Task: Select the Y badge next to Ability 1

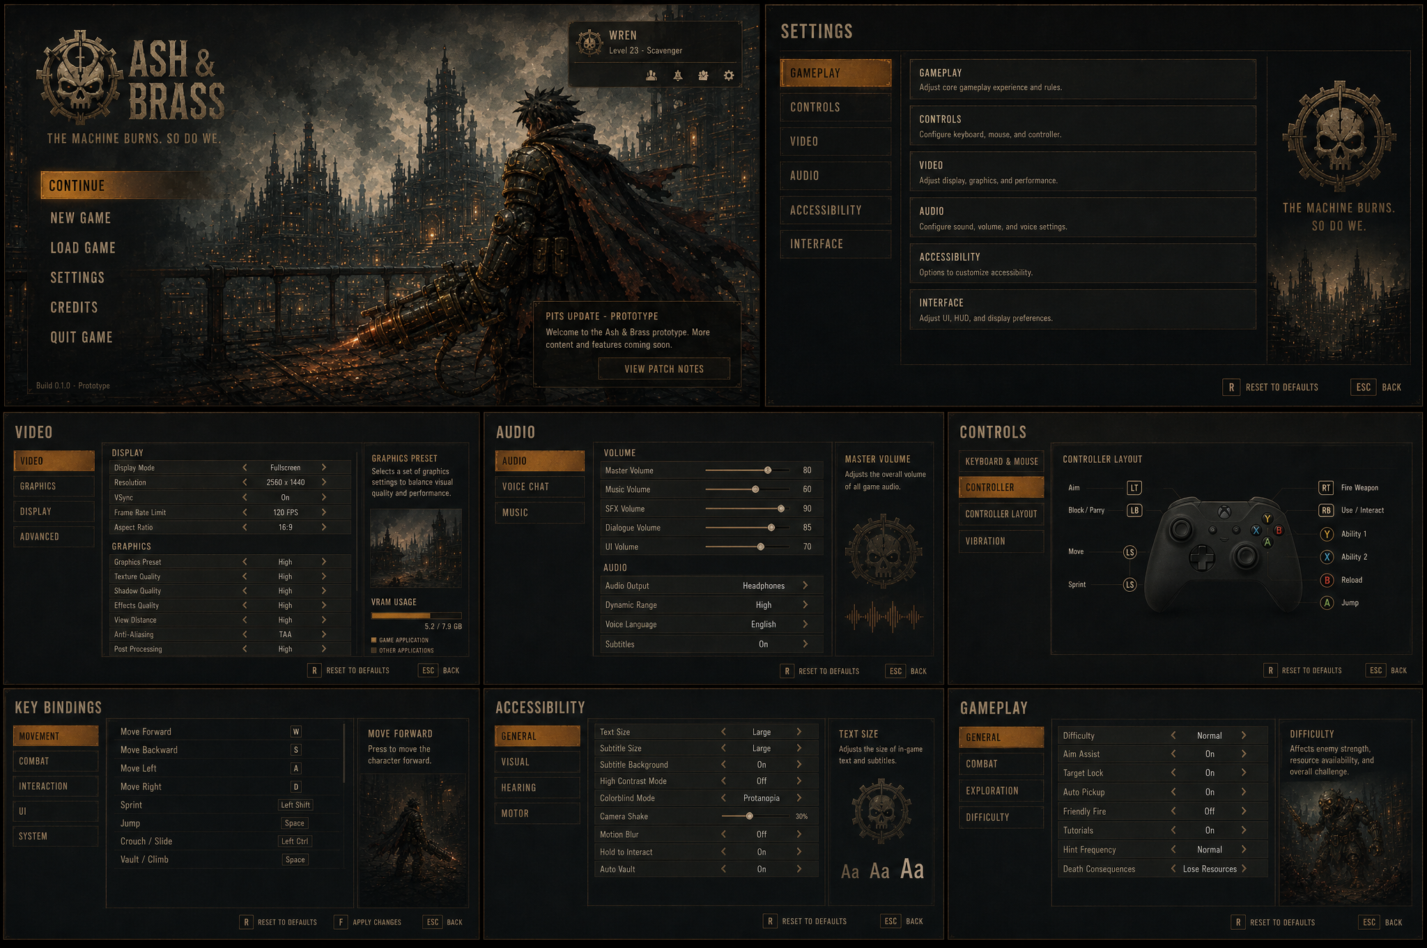Action: point(1327,534)
